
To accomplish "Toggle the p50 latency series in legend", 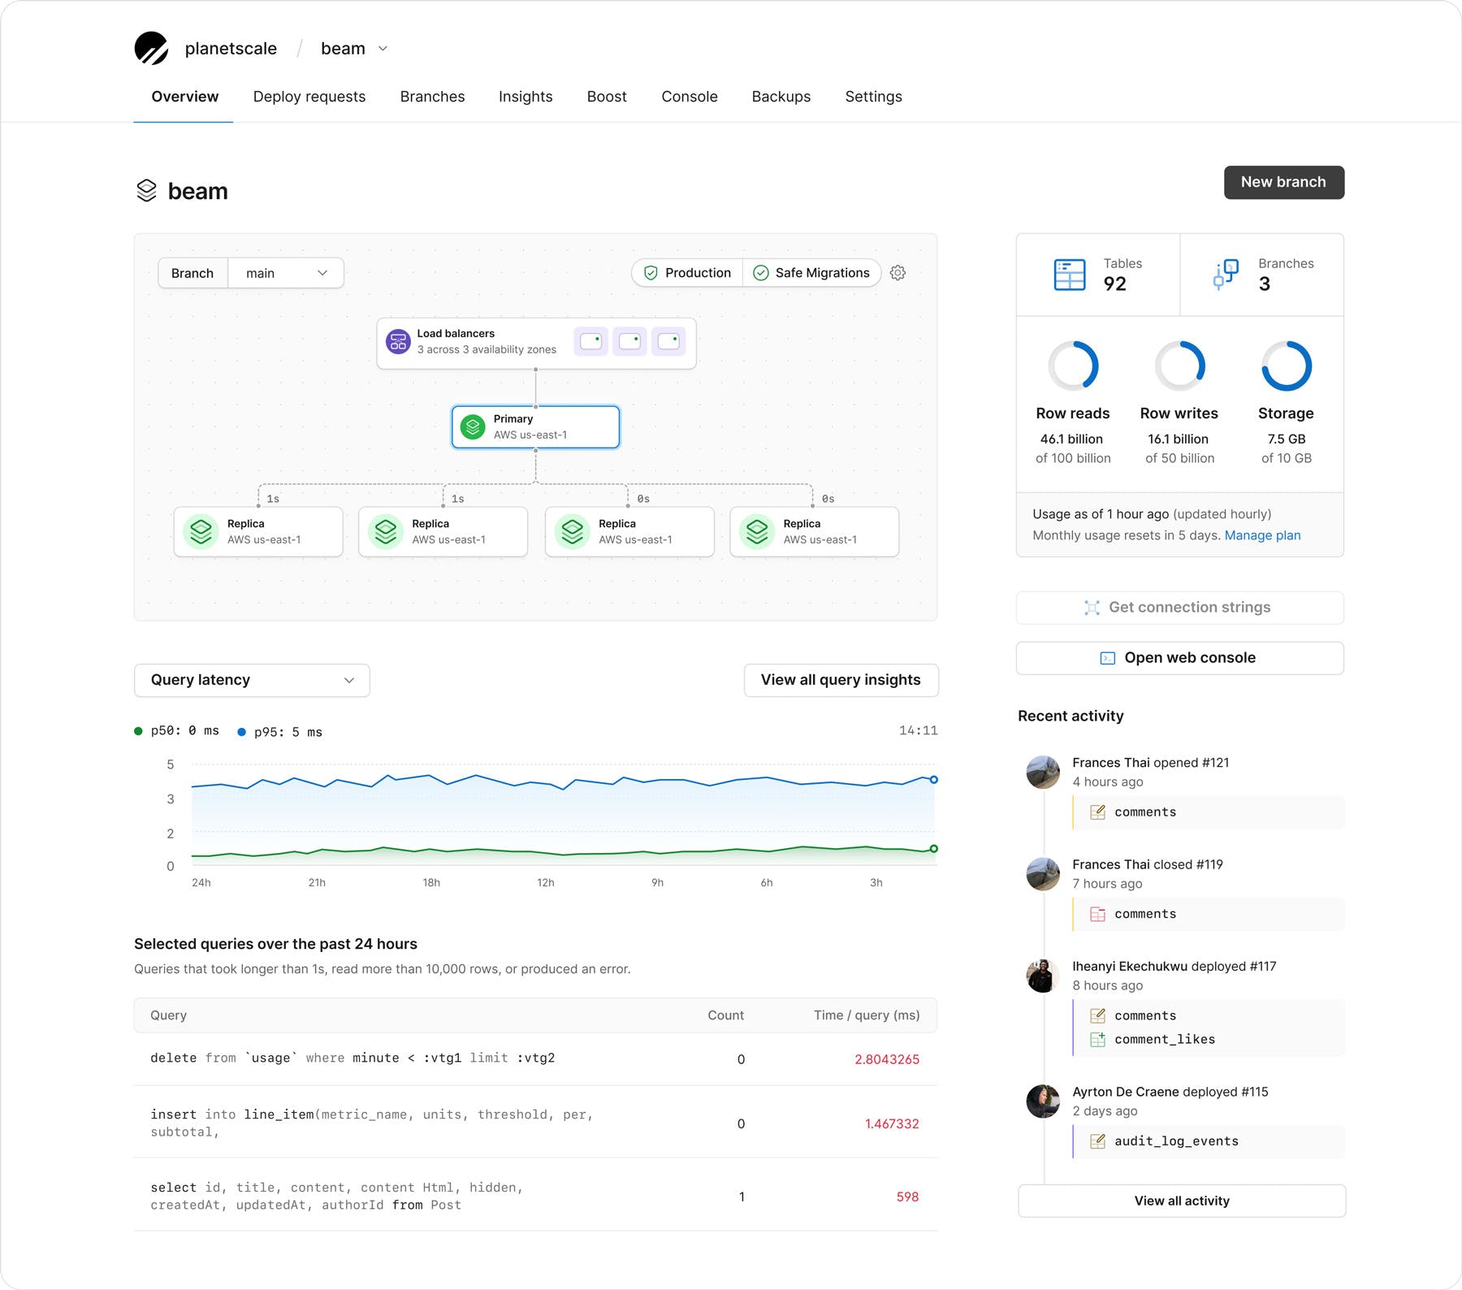I will pos(176,731).
